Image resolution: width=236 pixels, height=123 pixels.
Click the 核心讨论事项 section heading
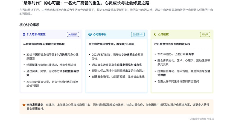tap(29, 25)
